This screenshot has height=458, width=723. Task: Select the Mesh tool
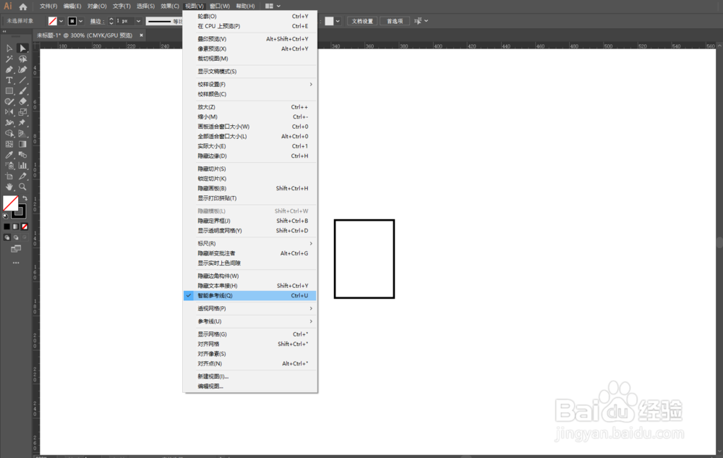pos(9,144)
